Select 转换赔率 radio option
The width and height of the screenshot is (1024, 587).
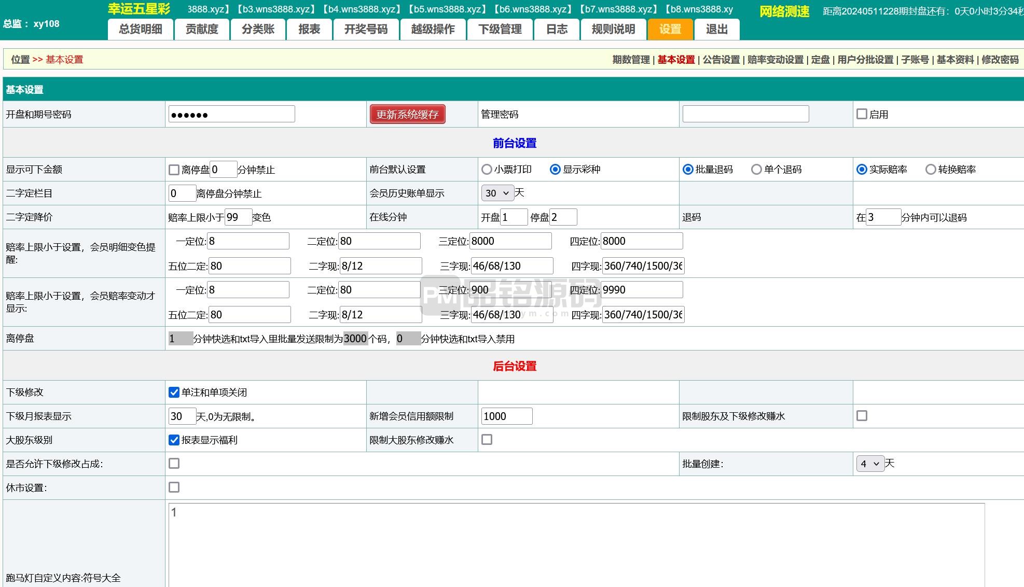point(931,170)
